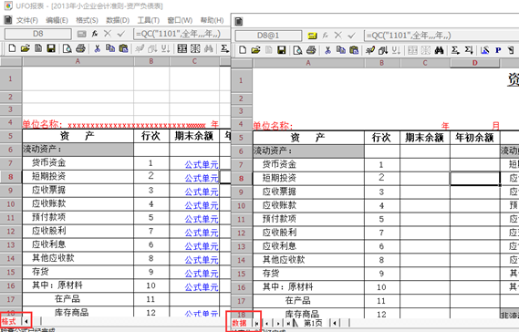Click the New file icon in left toolbar

click(12, 48)
